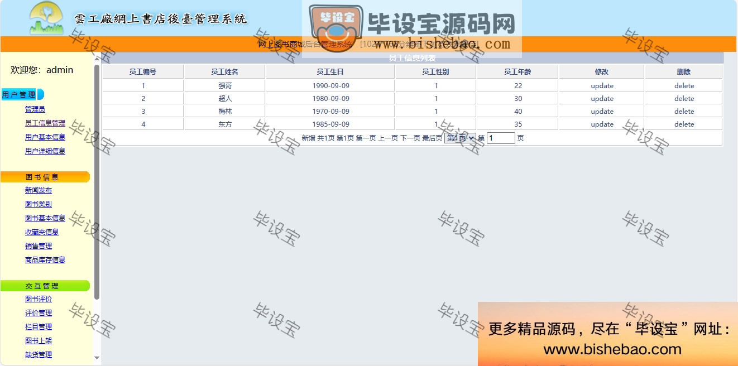Click the bookstore logo in the header
The image size is (738, 366).
(46, 18)
